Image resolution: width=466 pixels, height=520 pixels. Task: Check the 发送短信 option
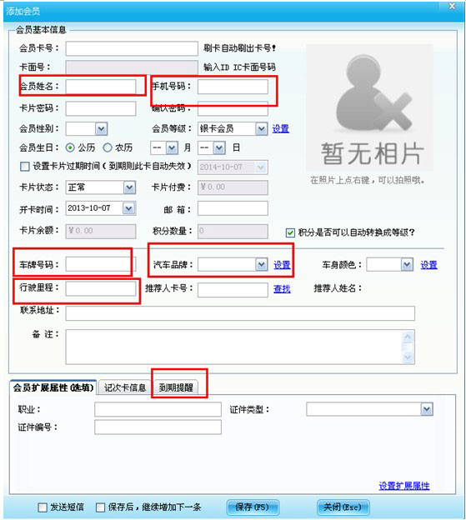[43, 507]
